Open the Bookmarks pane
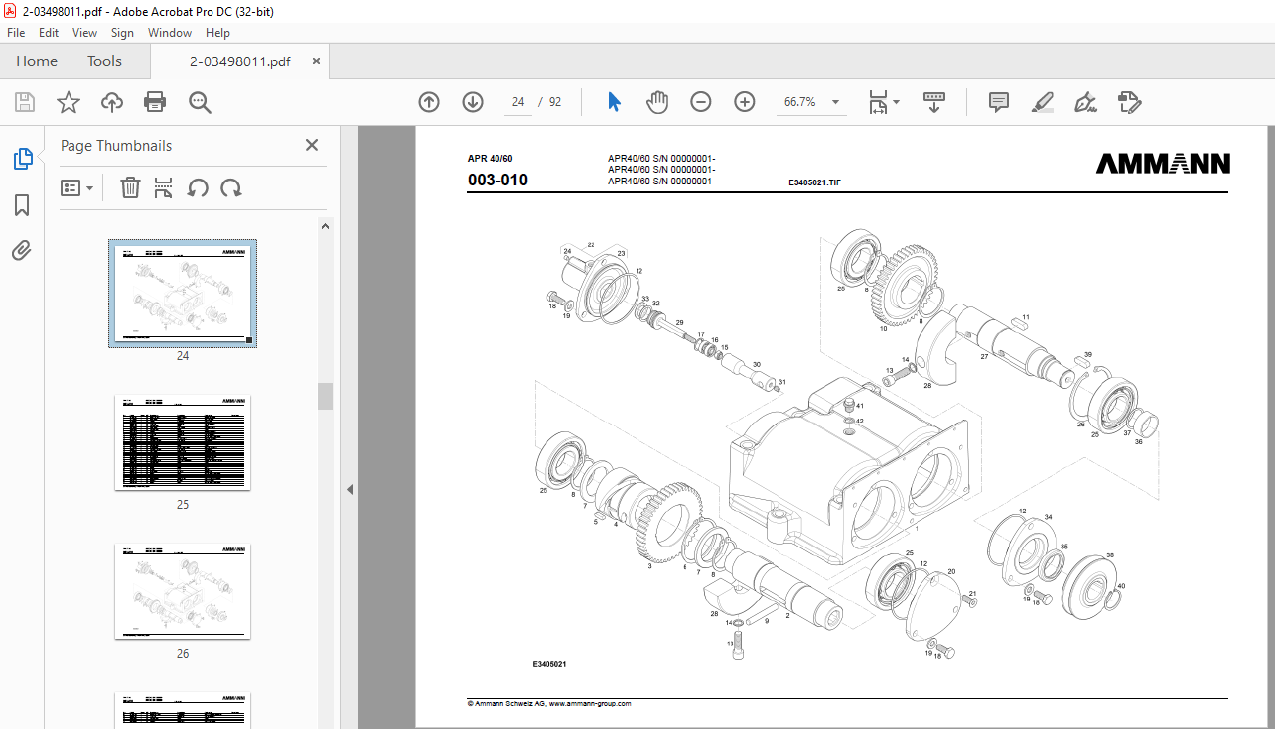Screen dimensions: 1275x729 click(x=22, y=205)
